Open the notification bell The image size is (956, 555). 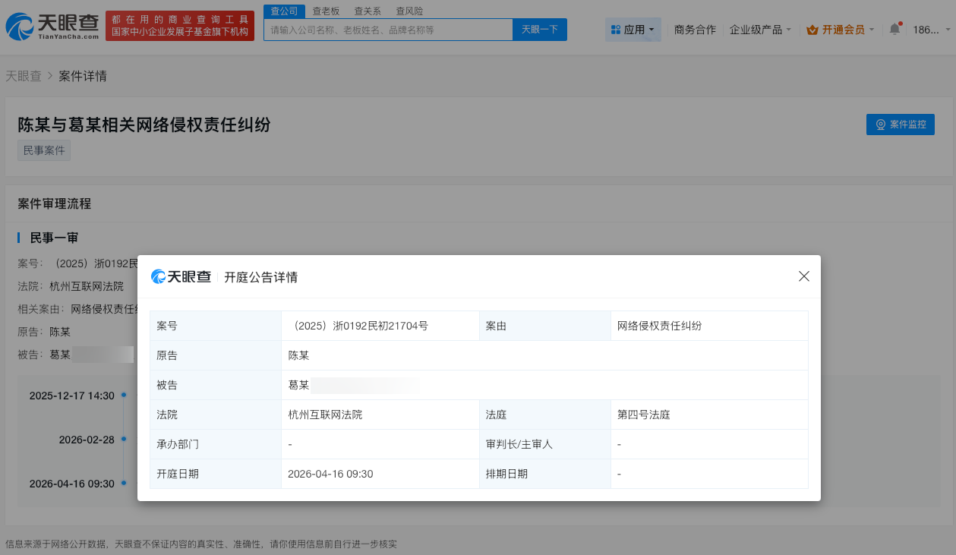[894, 28]
